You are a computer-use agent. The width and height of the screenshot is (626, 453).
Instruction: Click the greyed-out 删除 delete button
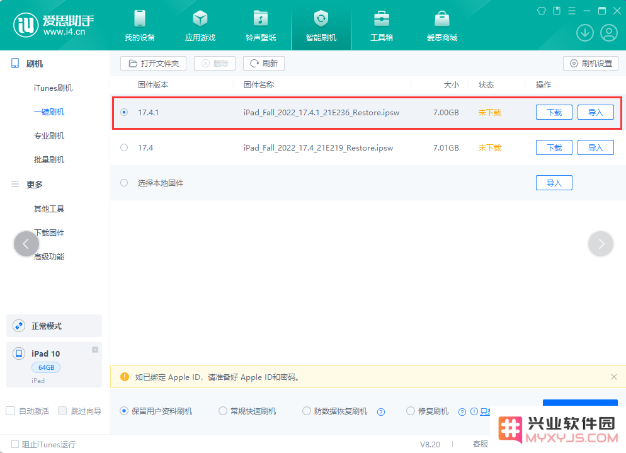(x=215, y=64)
